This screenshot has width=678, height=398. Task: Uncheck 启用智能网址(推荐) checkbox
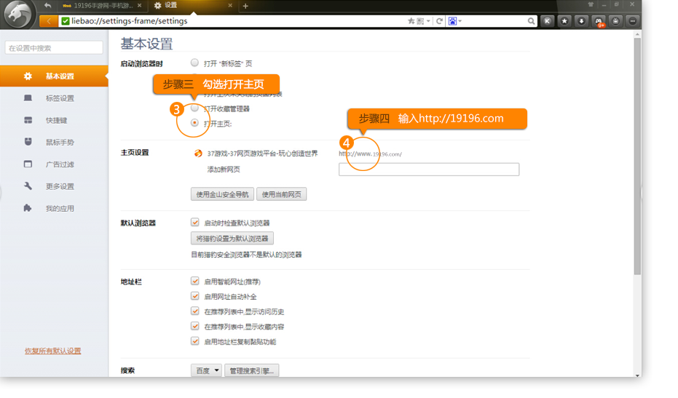[x=194, y=281]
